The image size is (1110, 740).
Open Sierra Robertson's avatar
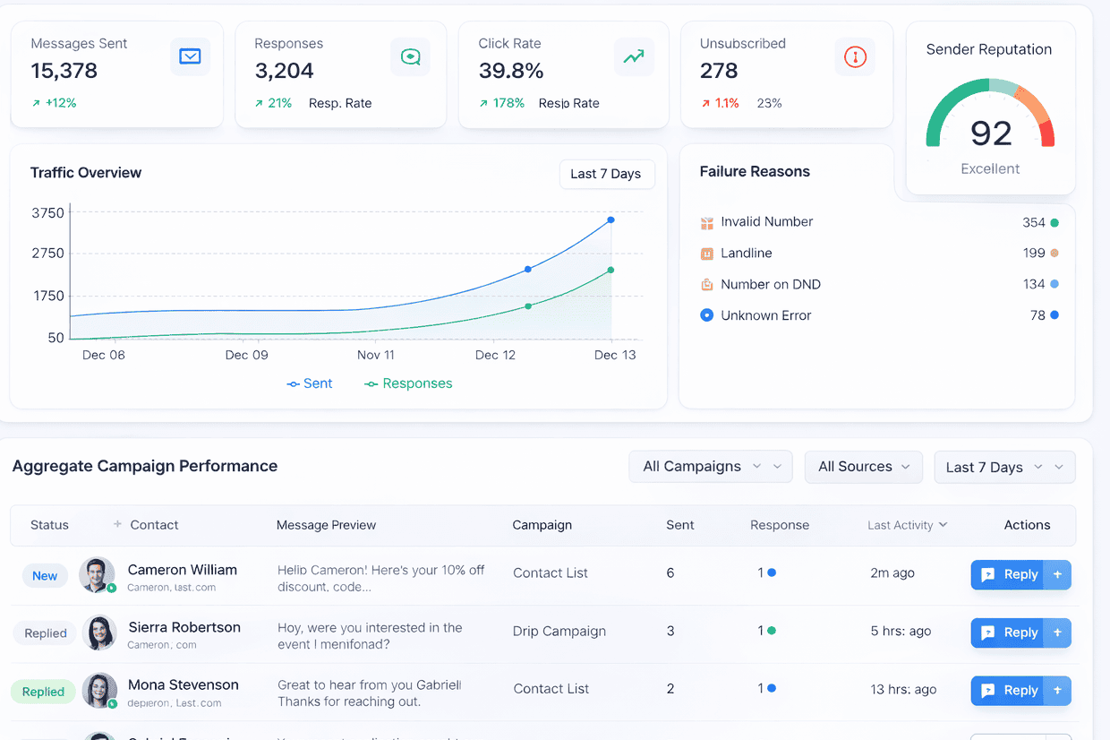tap(99, 632)
